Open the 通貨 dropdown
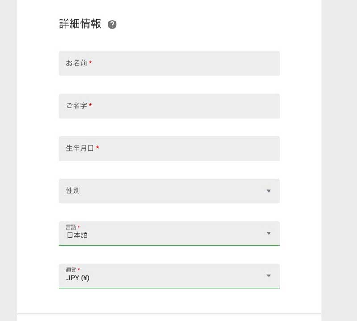This screenshot has width=357, height=321. click(x=169, y=276)
